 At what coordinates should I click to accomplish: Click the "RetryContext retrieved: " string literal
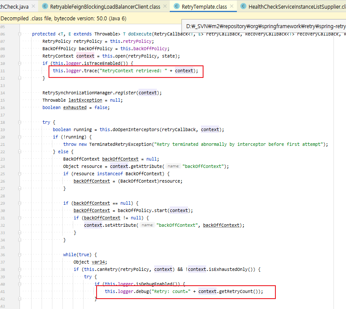(x=133, y=71)
